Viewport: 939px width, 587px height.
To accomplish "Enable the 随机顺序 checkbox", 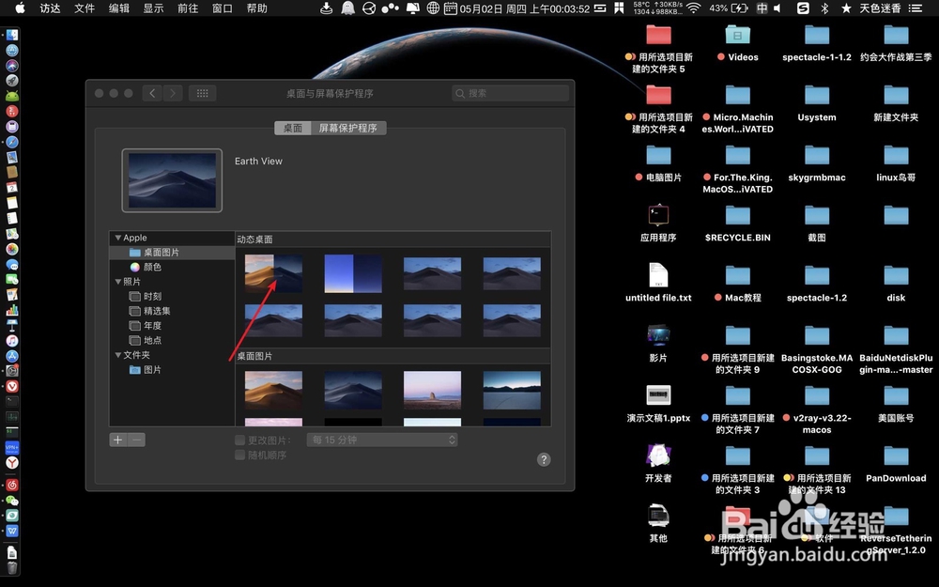I will 239,455.
